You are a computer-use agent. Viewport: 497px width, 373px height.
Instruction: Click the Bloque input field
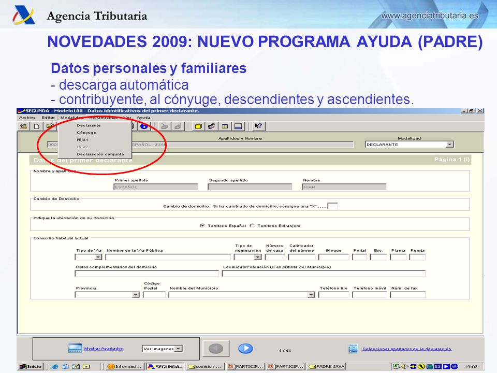pos(333,257)
